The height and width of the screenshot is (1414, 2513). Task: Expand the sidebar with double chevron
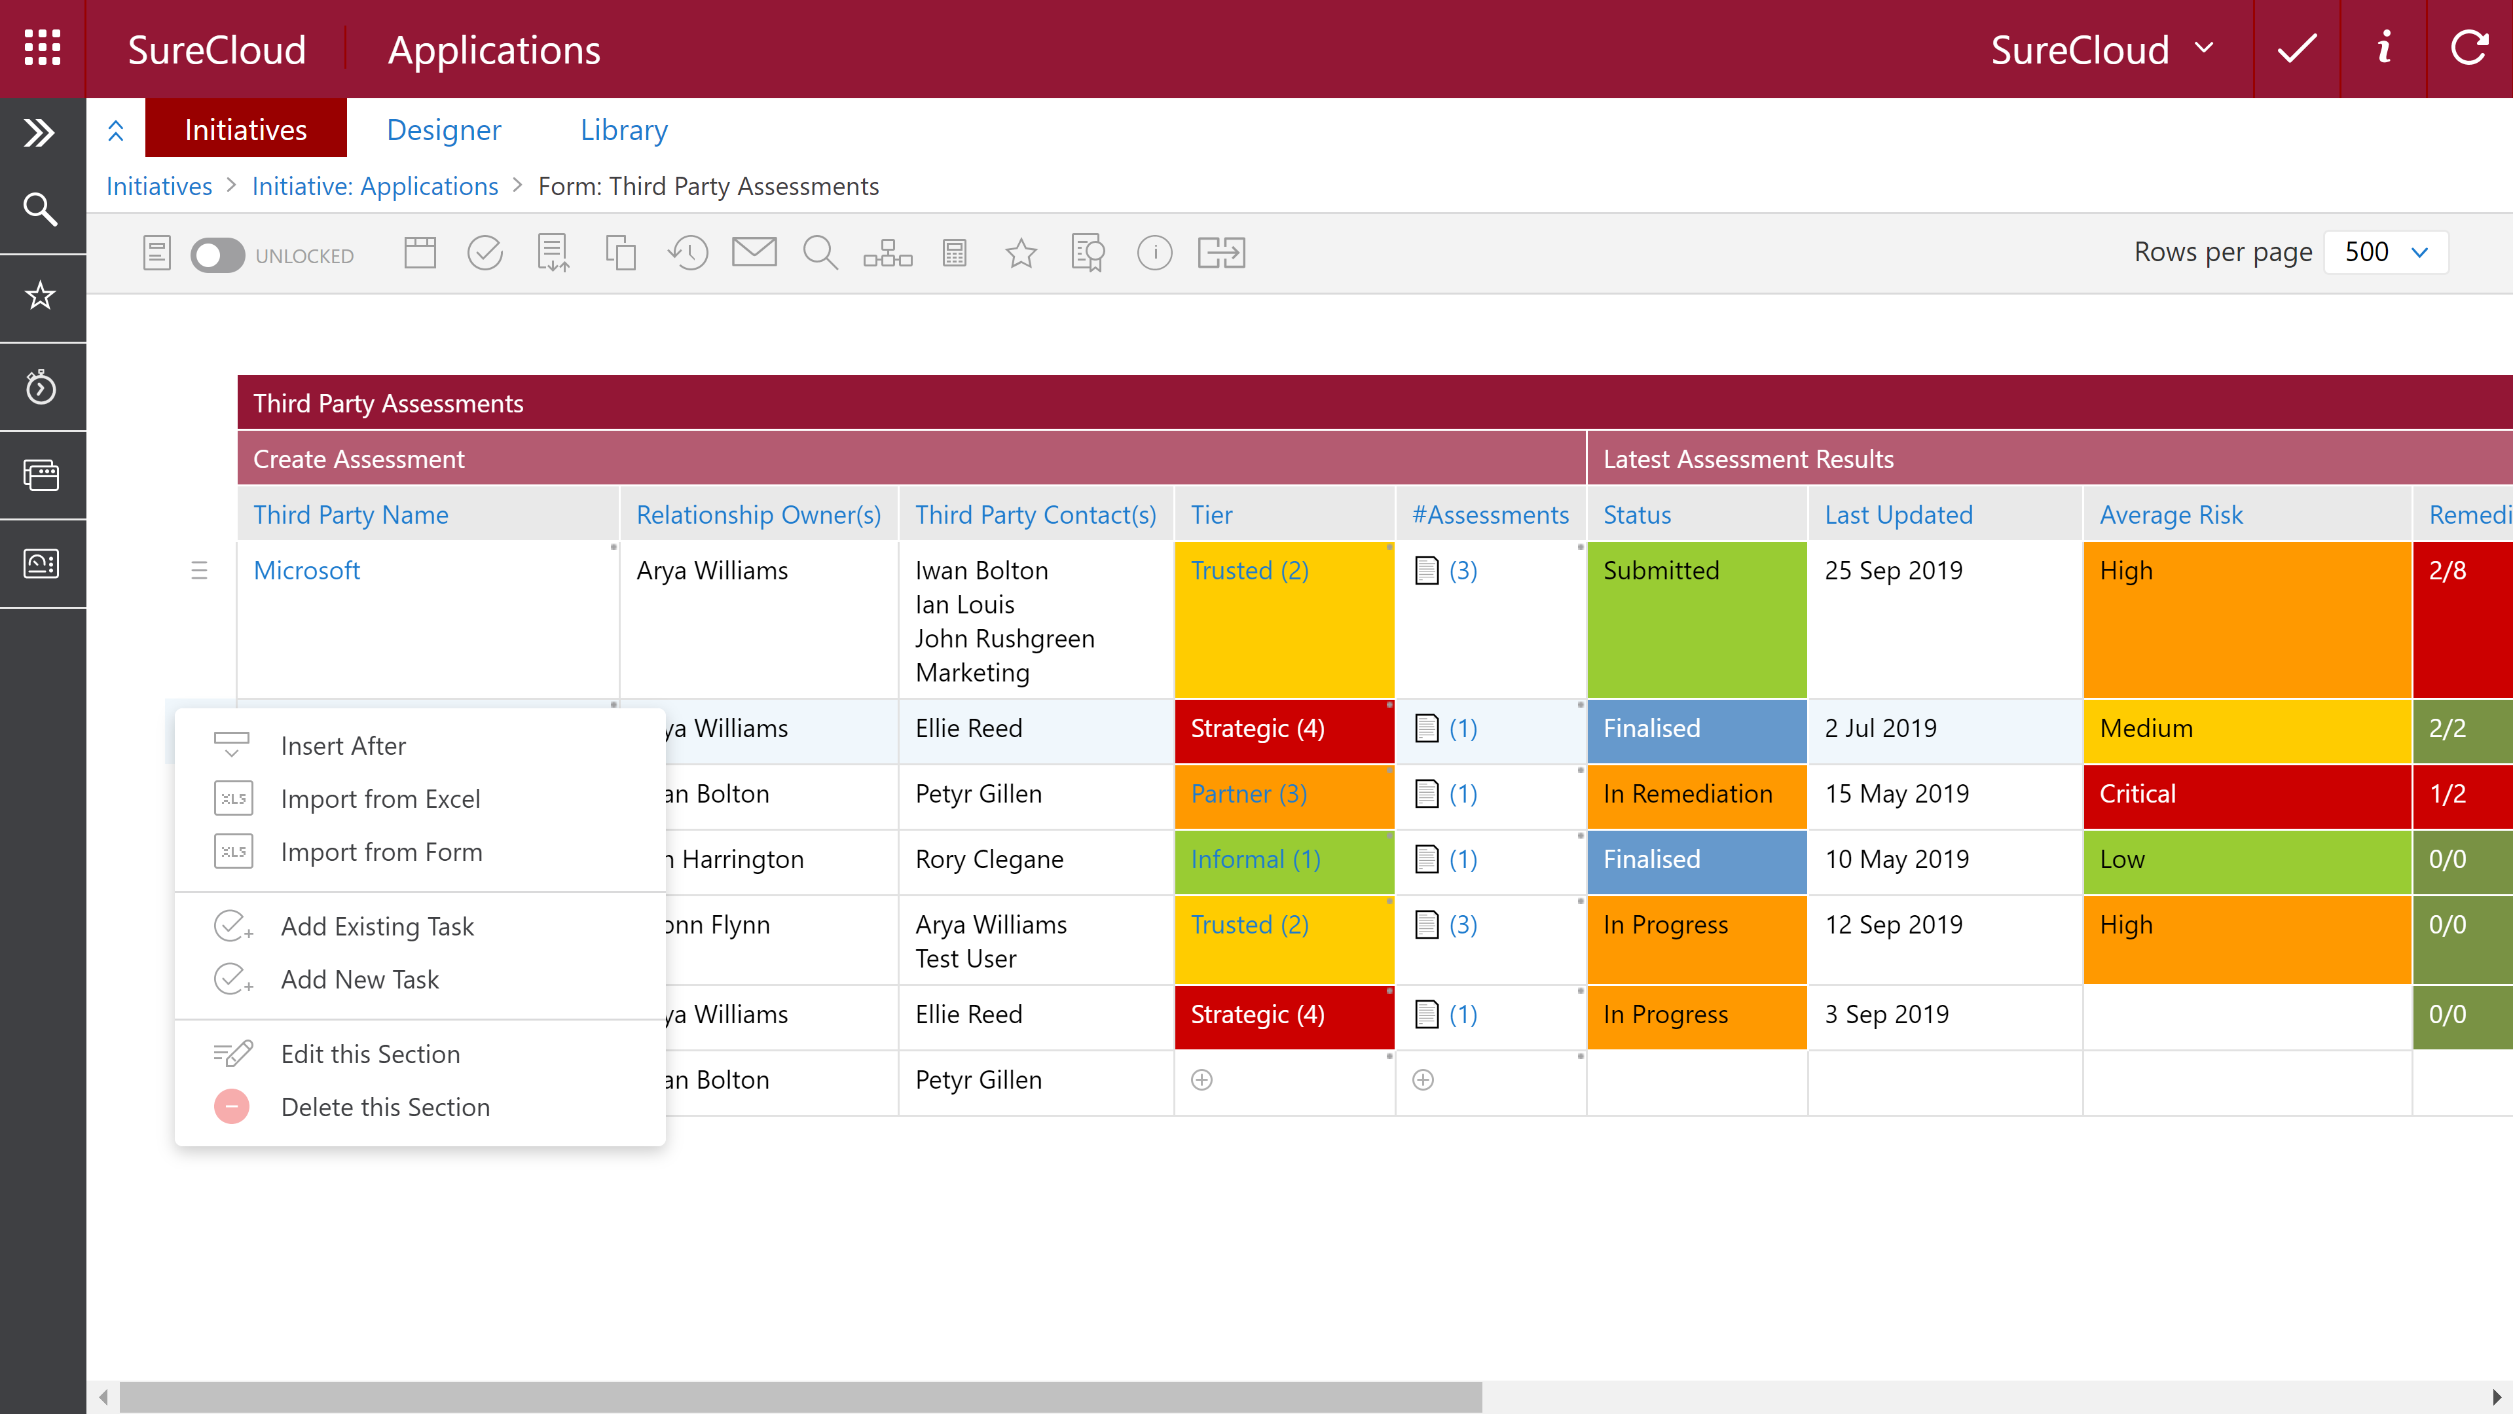point(40,132)
